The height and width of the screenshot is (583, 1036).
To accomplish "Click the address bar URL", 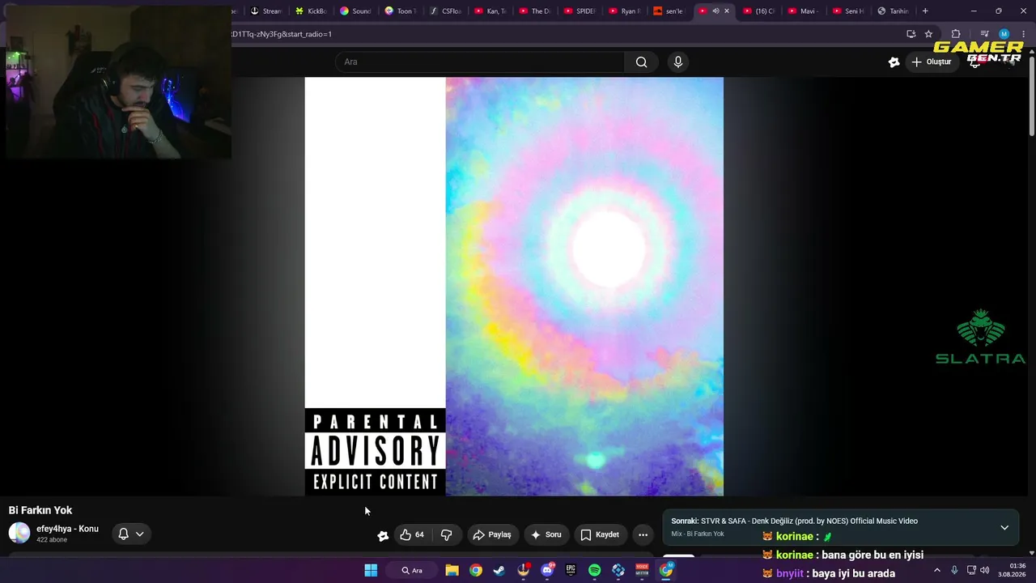I will click(282, 34).
